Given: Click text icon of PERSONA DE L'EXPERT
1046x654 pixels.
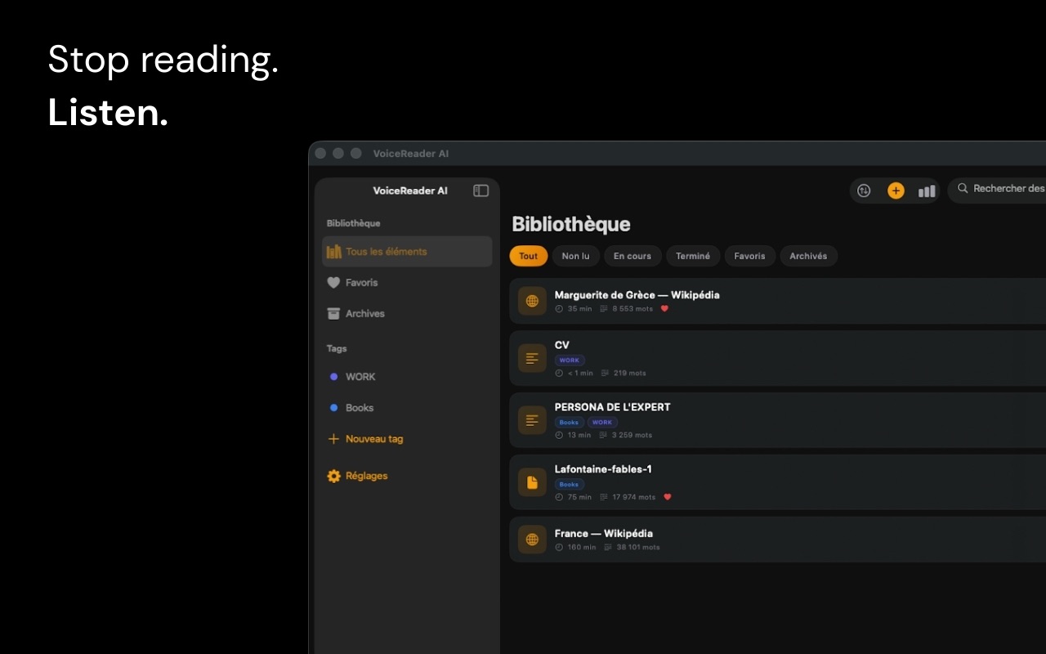Looking at the screenshot, I should click(x=532, y=420).
